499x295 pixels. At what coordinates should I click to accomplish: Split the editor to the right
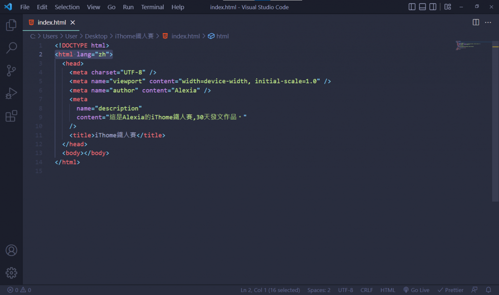click(x=476, y=22)
